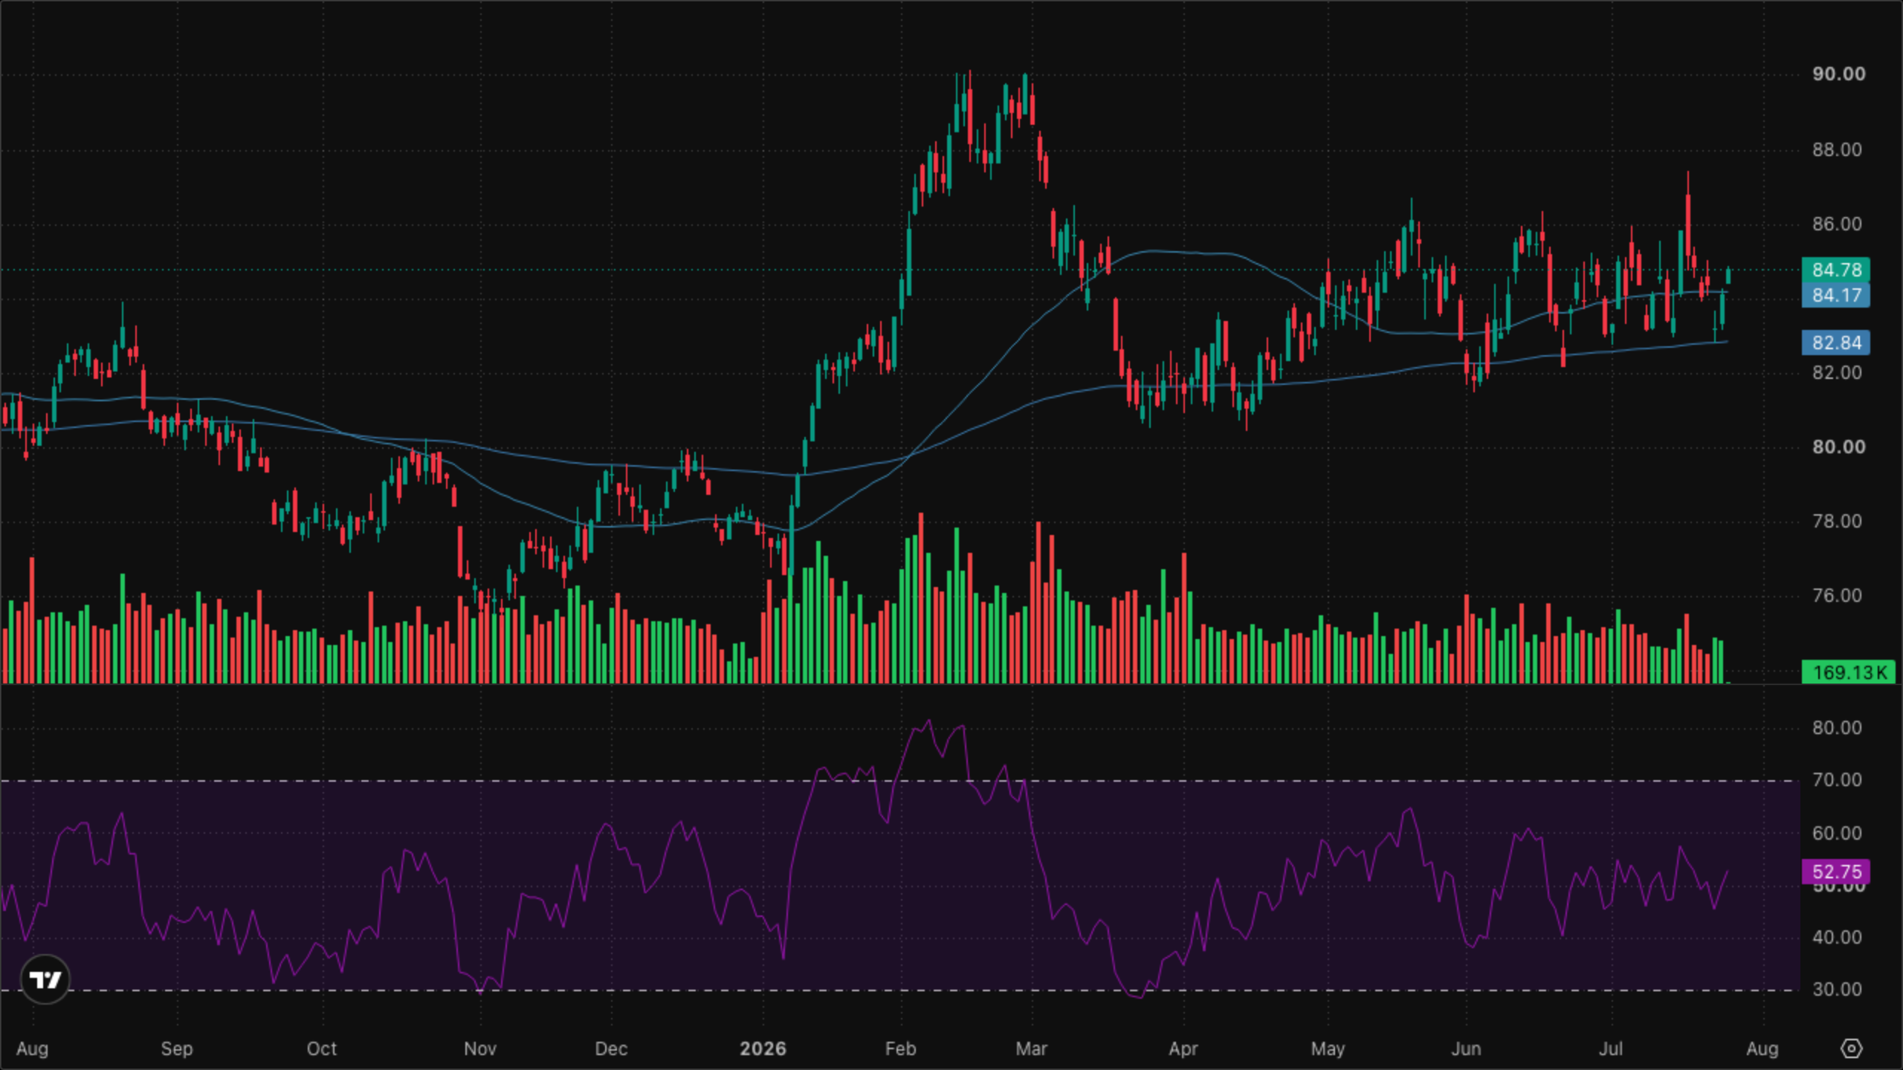The height and width of the screenshot is (1070, 1903).
Task: Select the 84.17 moving average label
Action: tap(1836, 296)
